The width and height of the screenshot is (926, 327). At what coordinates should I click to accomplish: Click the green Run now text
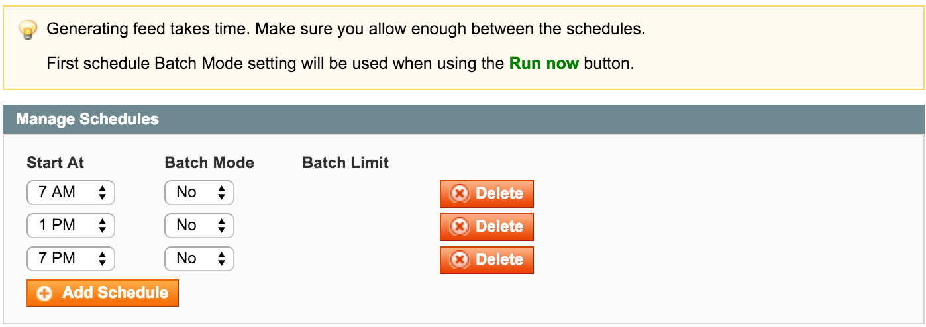[544, 64]
